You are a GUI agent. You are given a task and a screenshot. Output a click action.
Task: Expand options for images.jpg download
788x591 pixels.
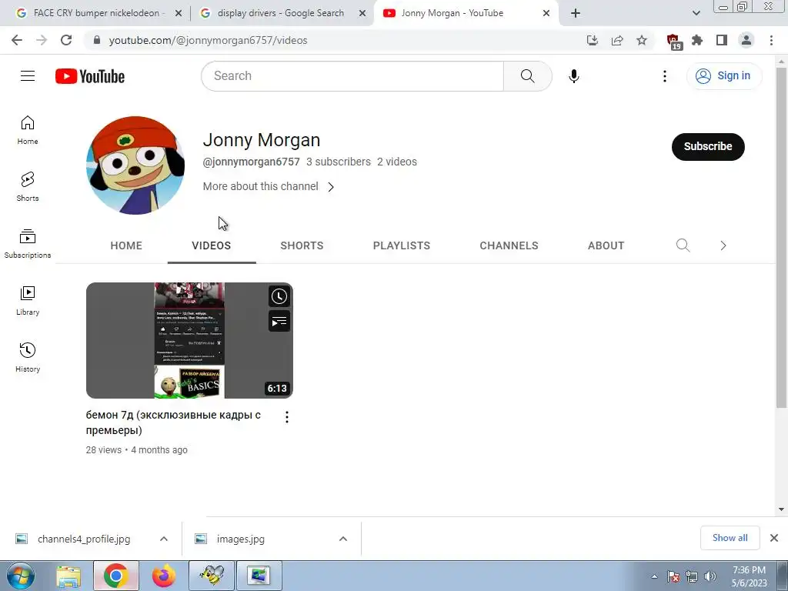tap(343, 539)
